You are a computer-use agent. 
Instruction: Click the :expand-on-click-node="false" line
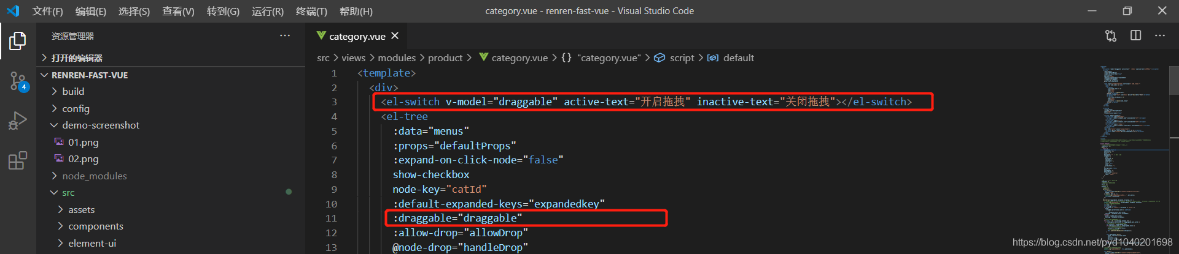tap(478, 160)
